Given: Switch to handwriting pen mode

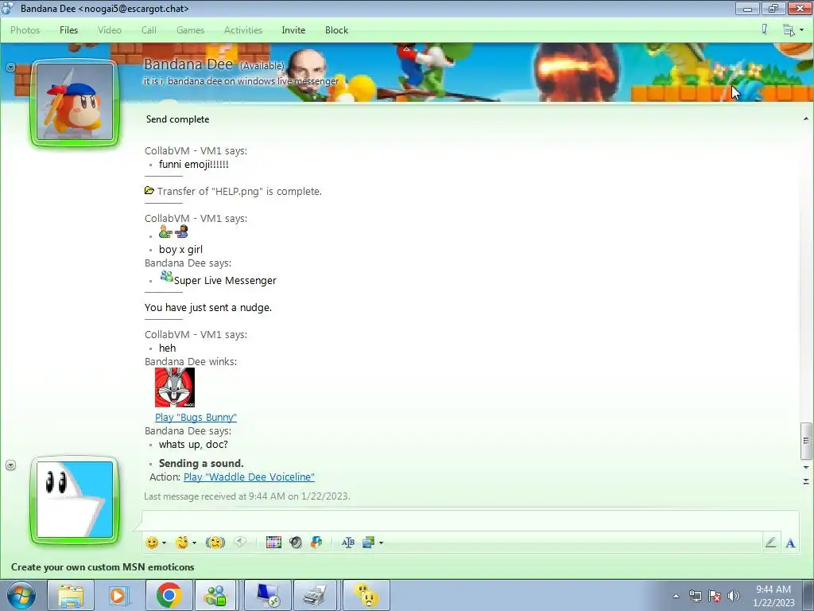Looking at the screenshot, I should [770, 543].
